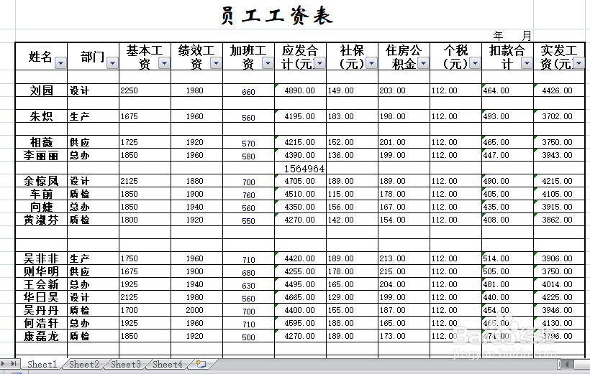Select the name cell 相薇
Screen dimensions: 590x374
point(42,142)
